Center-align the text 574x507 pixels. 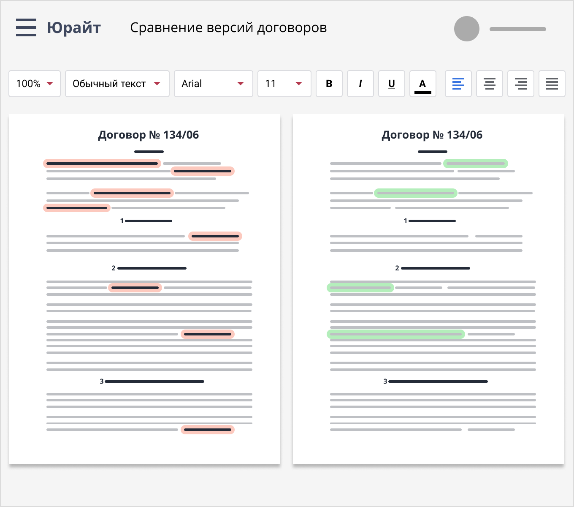(x=490, y=84)
